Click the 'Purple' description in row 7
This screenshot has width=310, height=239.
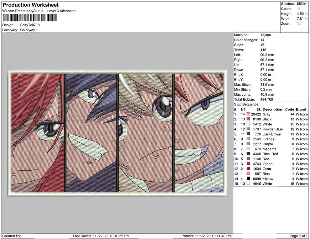268,144
